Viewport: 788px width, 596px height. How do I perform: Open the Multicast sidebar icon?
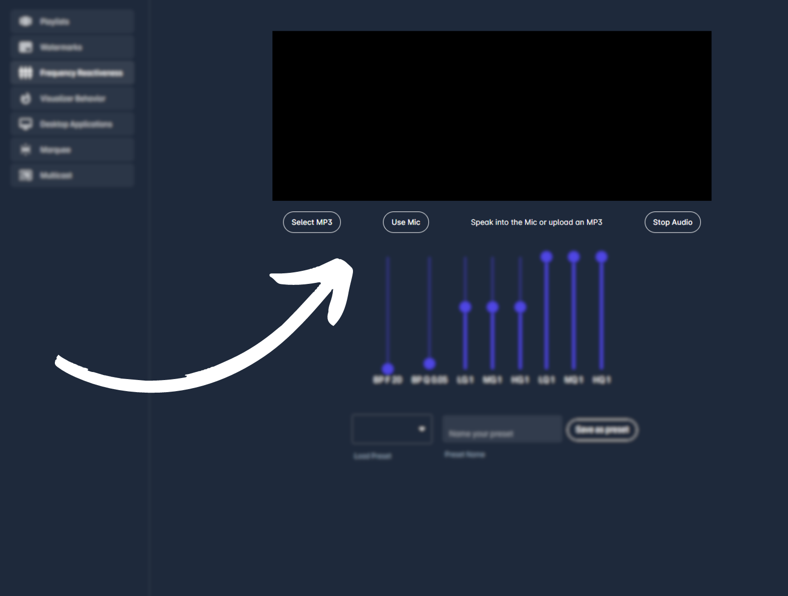[x=26, y=175]
